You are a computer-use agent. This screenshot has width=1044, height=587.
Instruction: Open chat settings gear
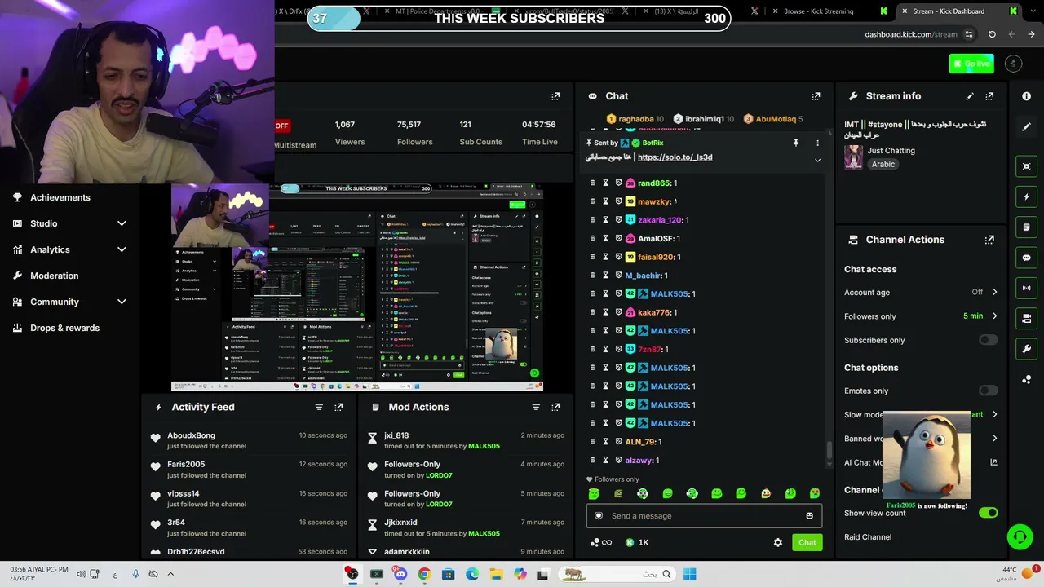pyautogui.click(x=778, y=542)
